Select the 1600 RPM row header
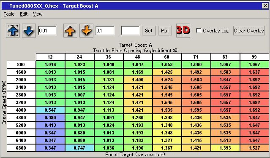The width and height of the screenshot is (270, 158). [21, 72]
